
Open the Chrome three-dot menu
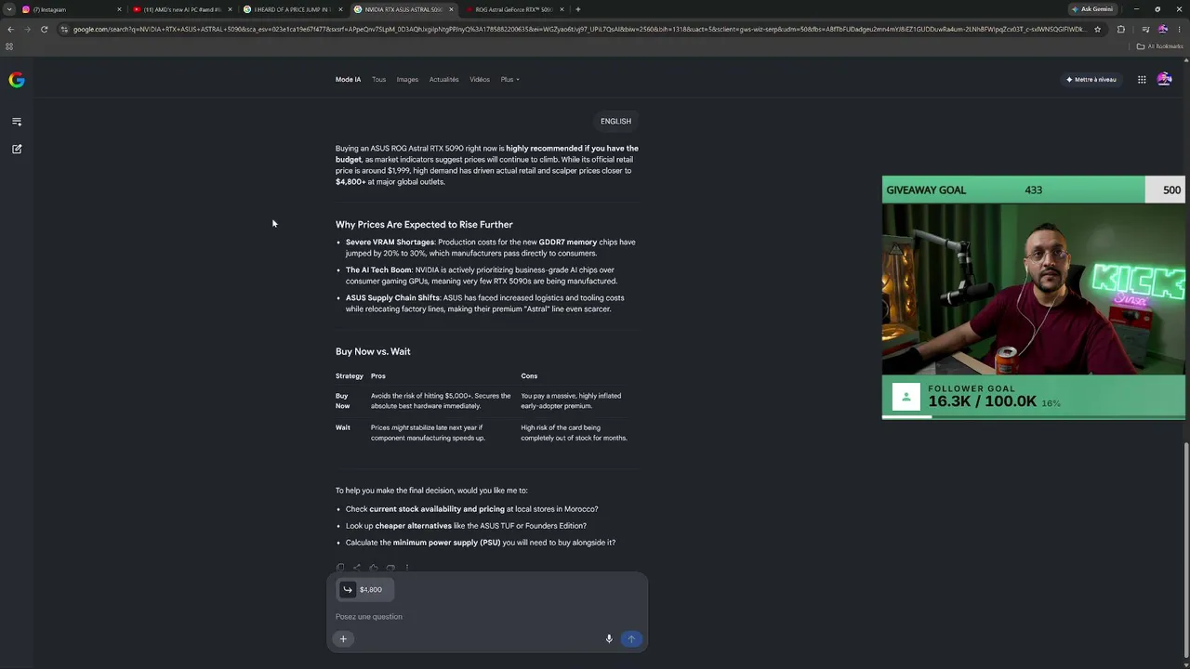[x=1180, y=29]
